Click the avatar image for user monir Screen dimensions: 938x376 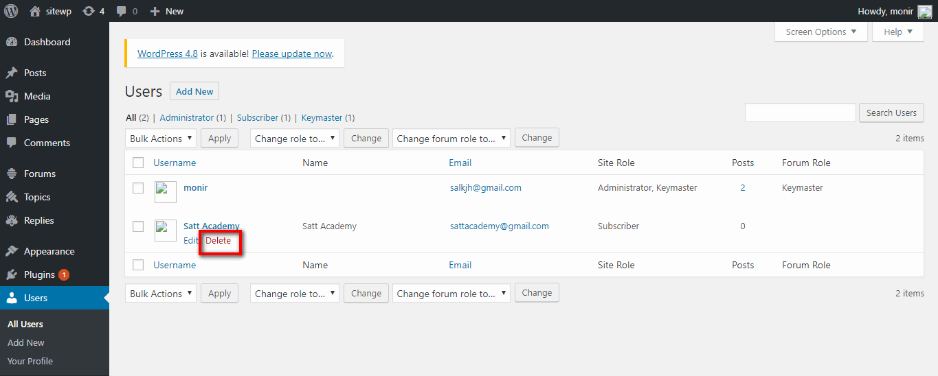click(x=166, y=192)
